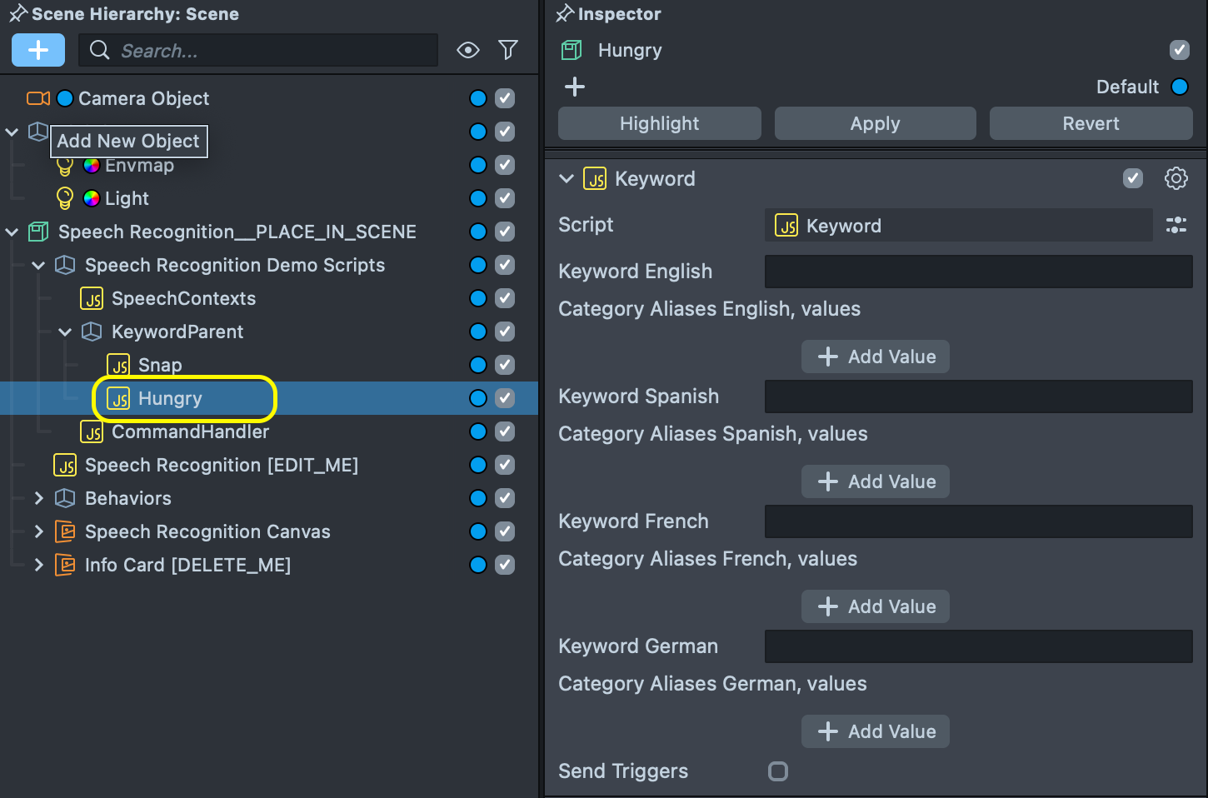Image resolution: width=1208 pixels, height=798 pixels.
Task: Click the Inspector add component plus icon
Action: tap(575, 87)
